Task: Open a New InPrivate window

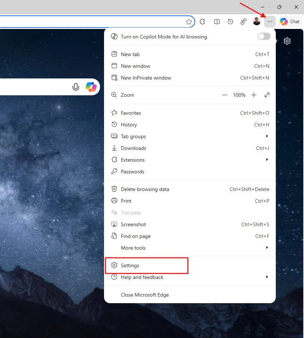Action: point(146,78)
